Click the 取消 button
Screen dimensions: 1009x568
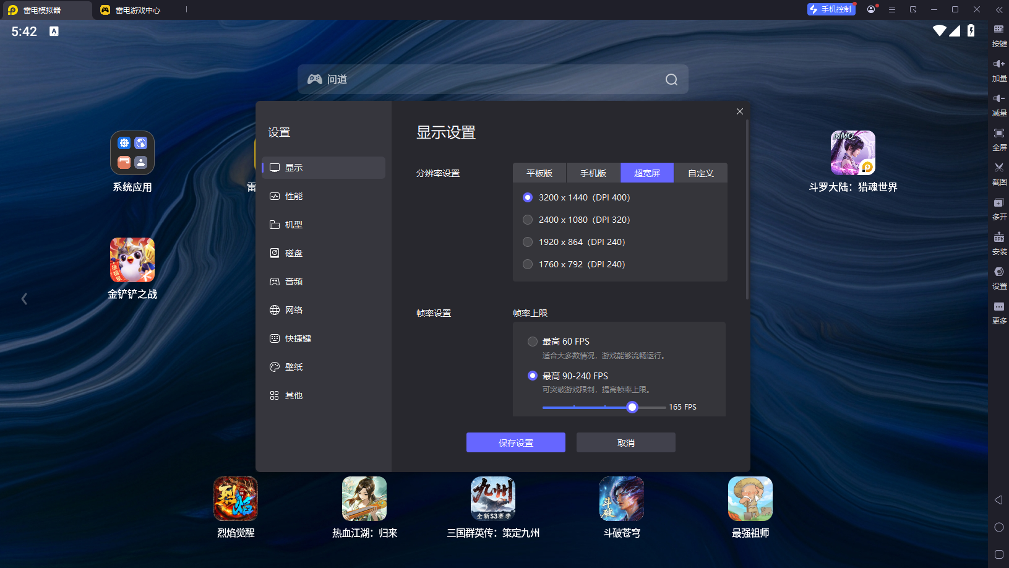pos(626,442)
